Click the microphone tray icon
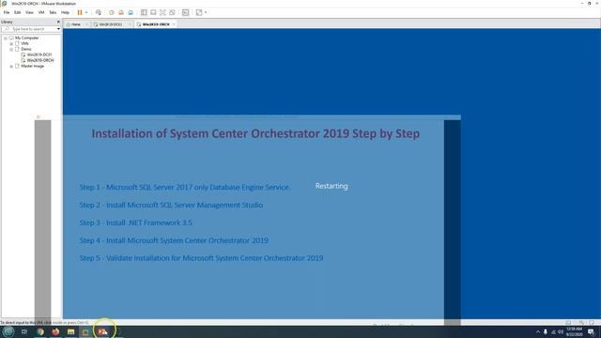The image size is (601, 338). (x=546, y=331)
